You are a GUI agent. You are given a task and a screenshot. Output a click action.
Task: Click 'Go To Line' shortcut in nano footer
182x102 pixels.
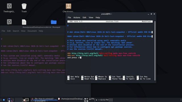144,79
